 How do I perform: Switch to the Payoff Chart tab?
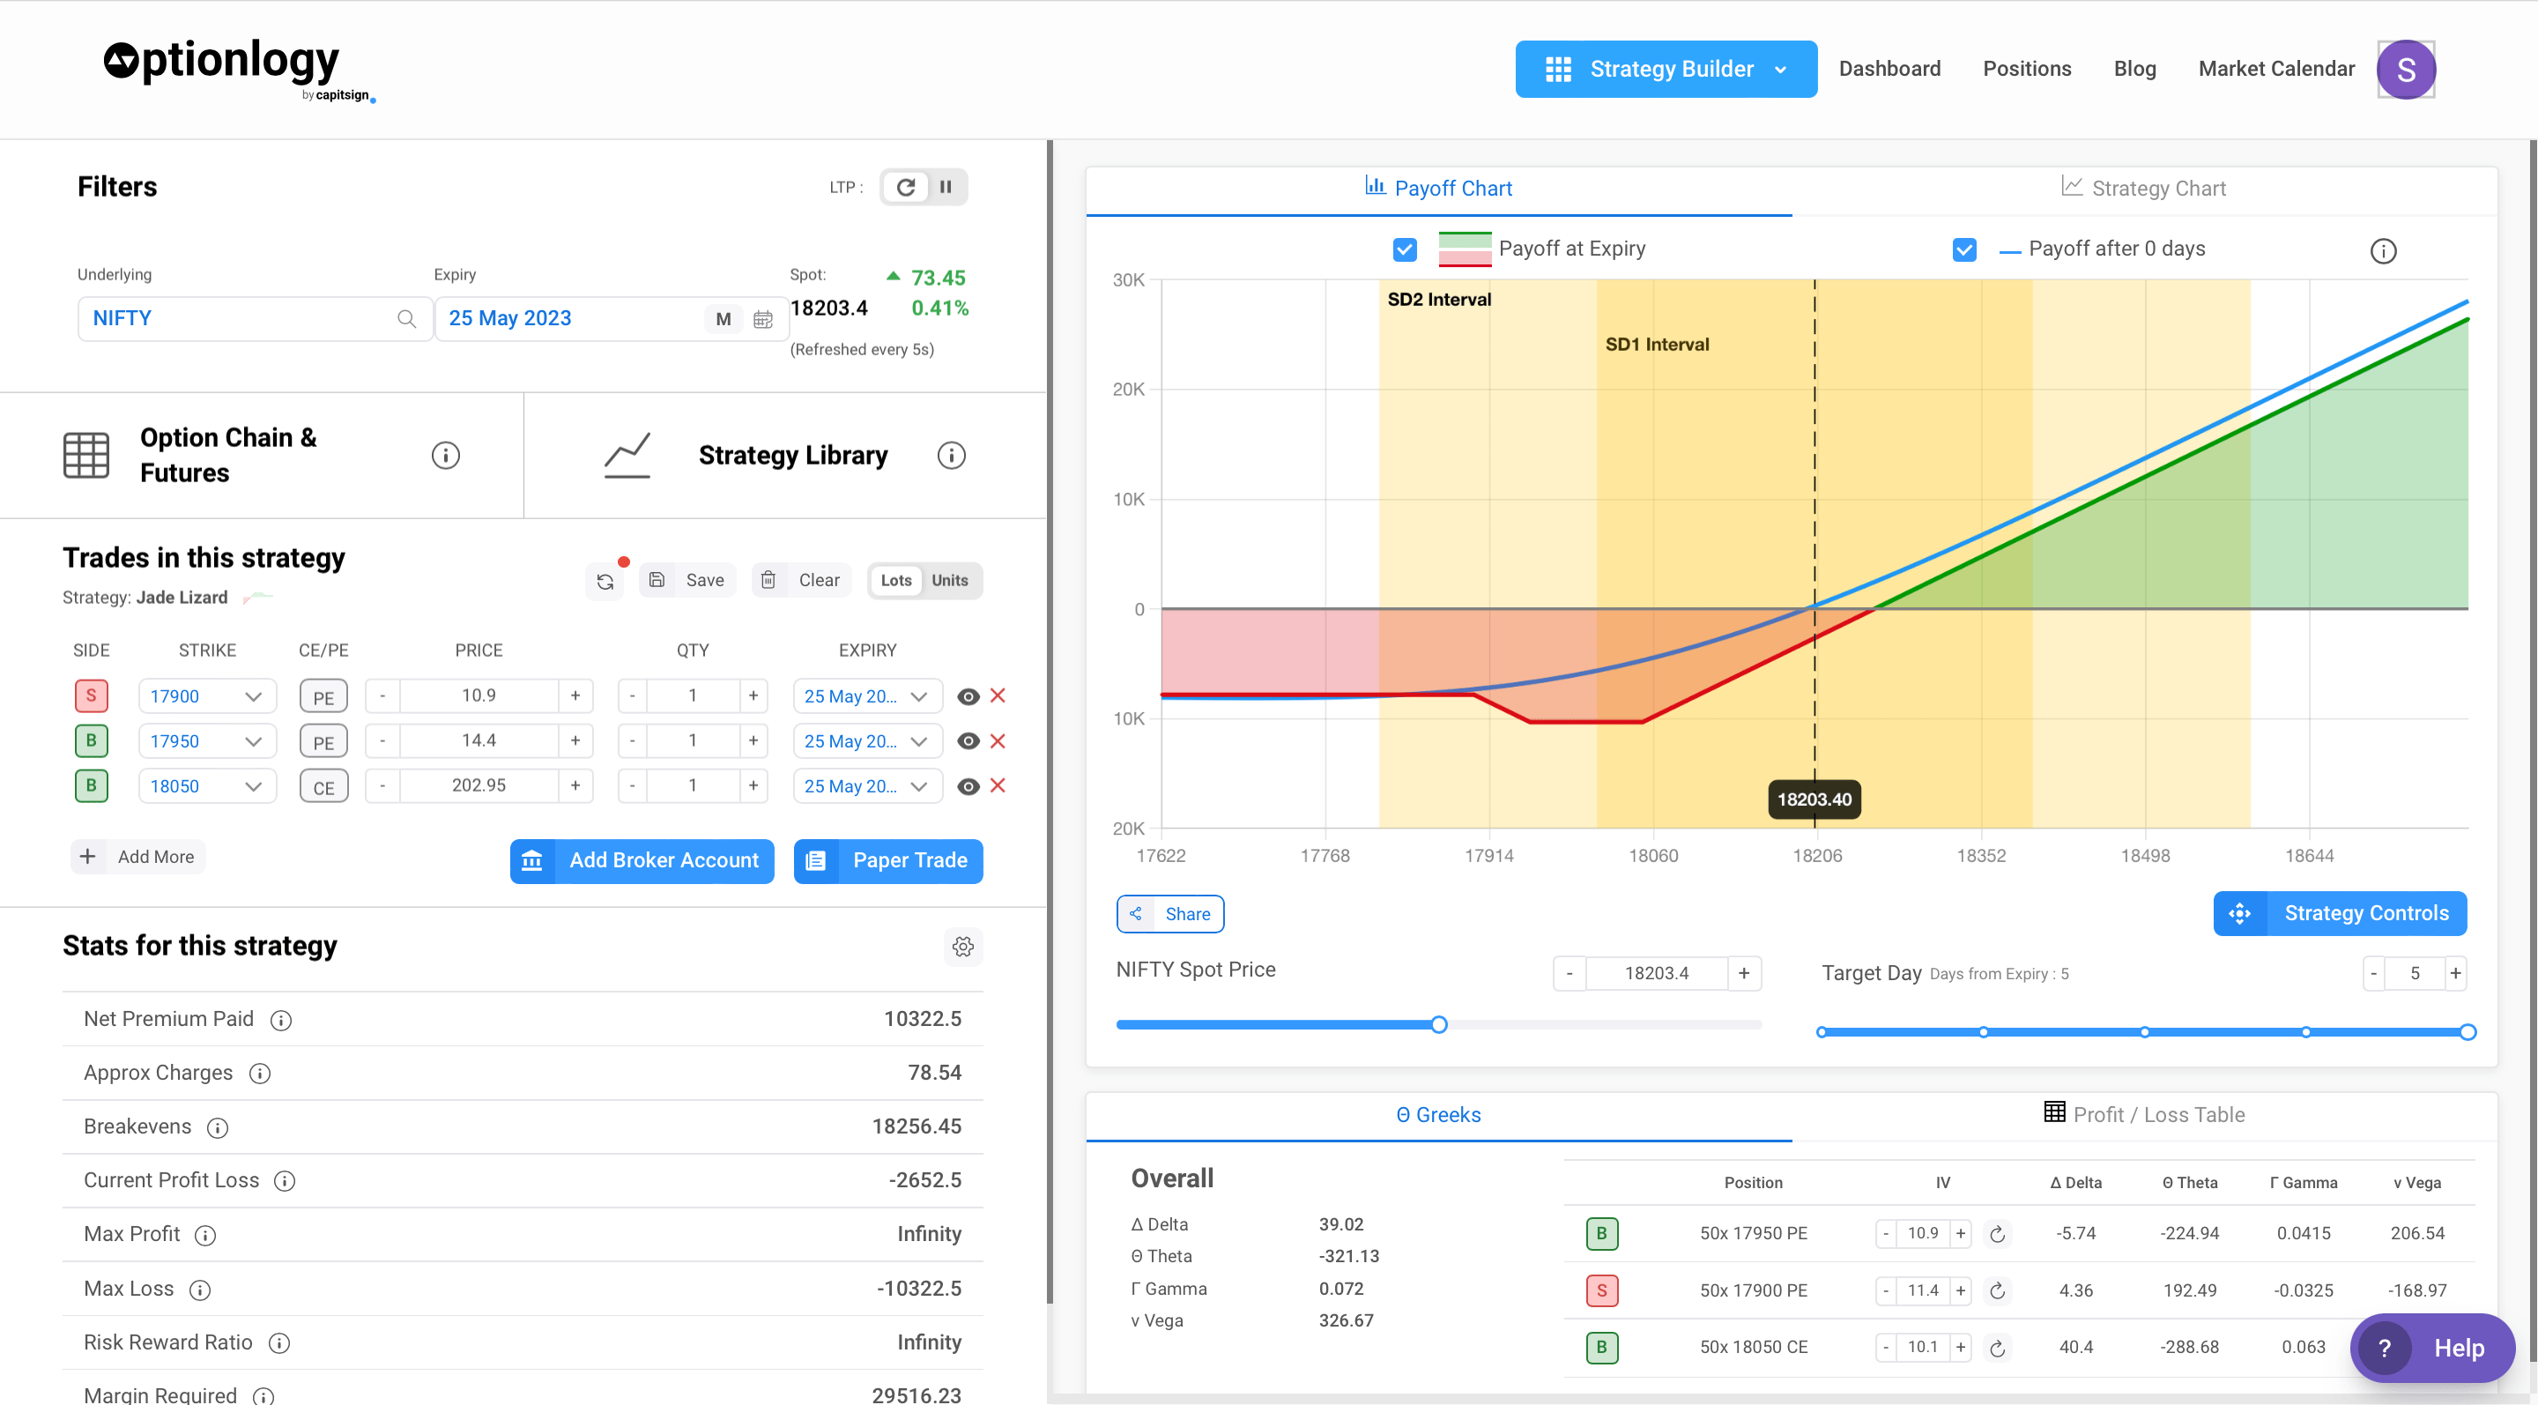click(1438, 189)
